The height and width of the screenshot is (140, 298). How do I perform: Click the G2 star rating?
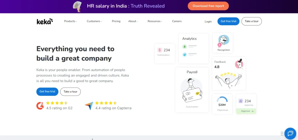(57, 103)
